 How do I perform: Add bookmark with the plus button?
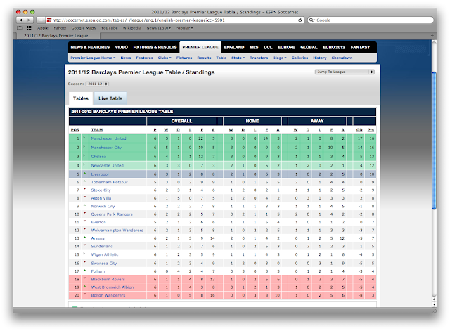tap(41, 20)
